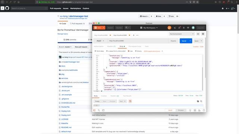Open the No Environment dropdown

tap(181, 34)
